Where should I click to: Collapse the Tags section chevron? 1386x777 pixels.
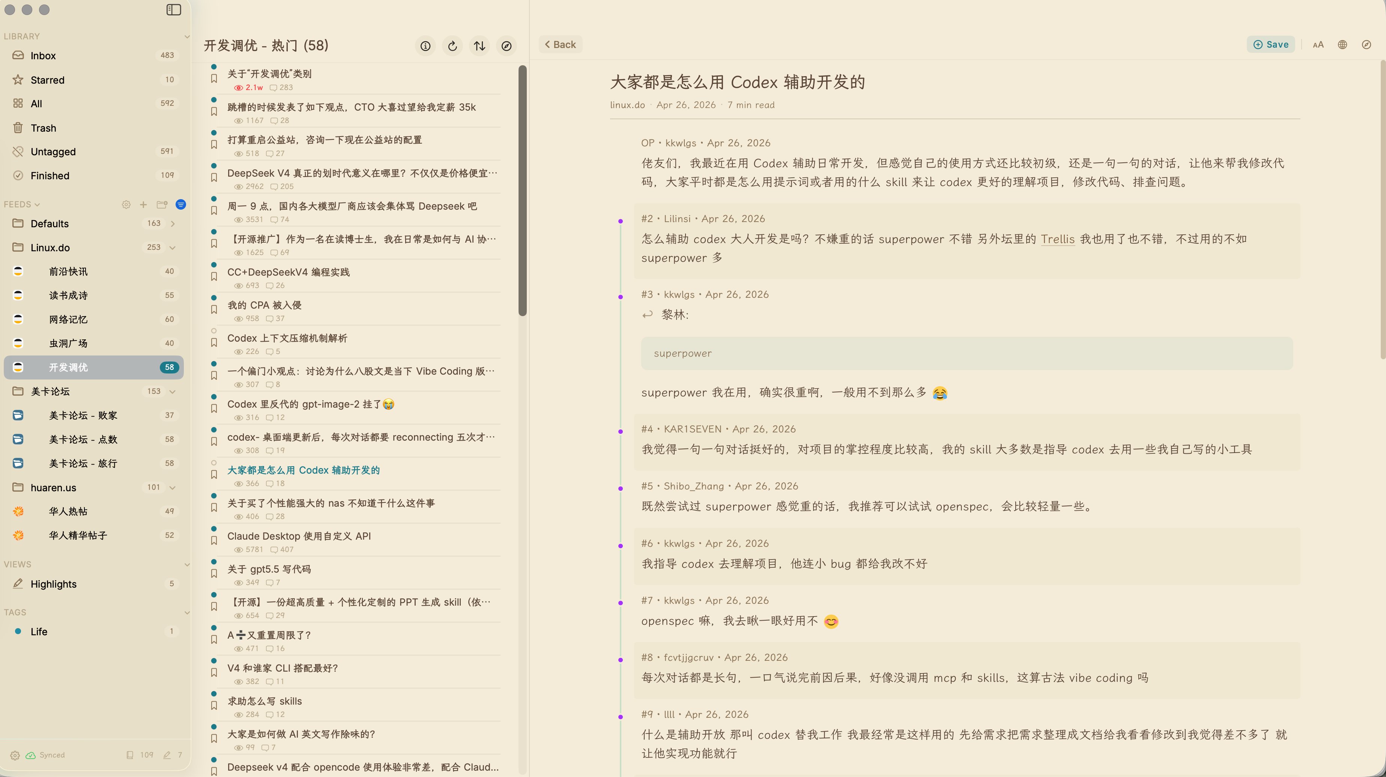(187, 612)
